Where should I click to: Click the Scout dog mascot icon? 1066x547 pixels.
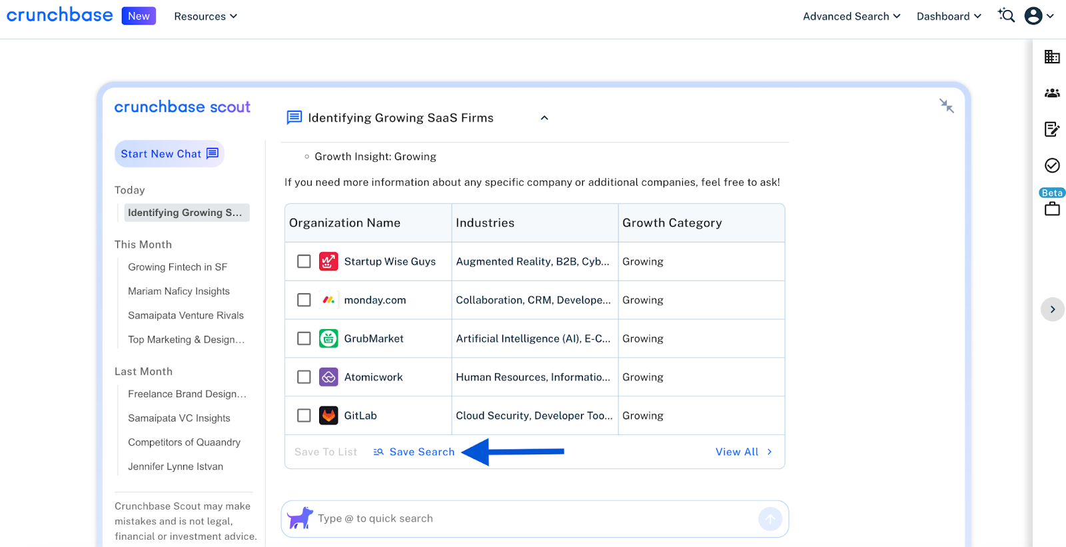300,518
